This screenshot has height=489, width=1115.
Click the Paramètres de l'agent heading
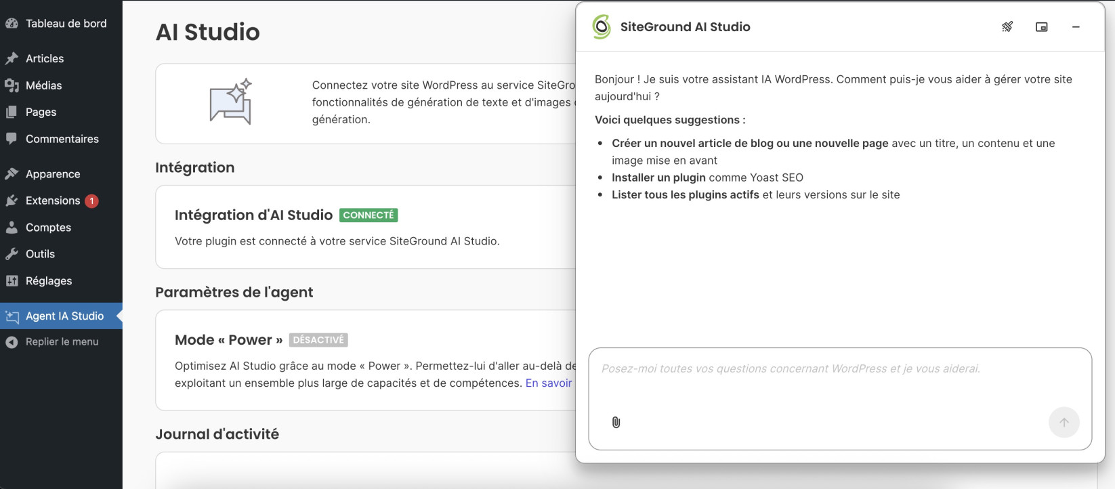tap(234, 293)
